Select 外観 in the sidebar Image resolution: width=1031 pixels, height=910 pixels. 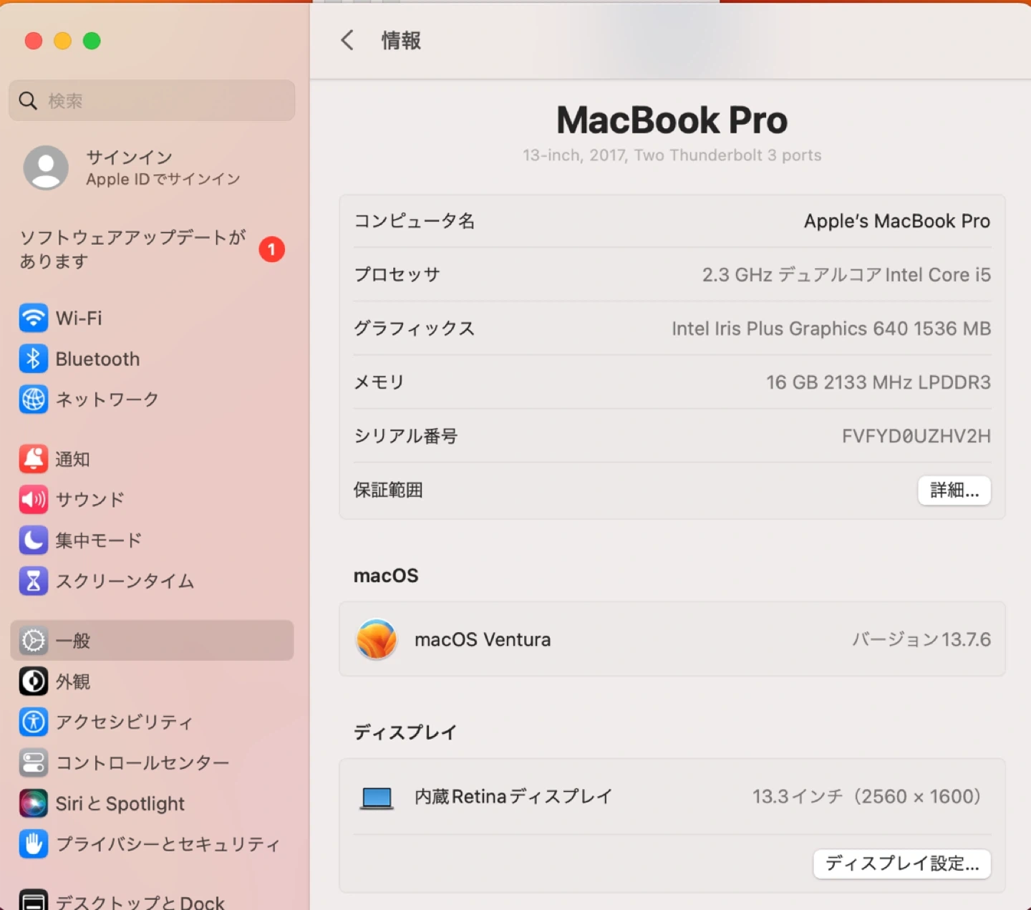pos(73,682)
